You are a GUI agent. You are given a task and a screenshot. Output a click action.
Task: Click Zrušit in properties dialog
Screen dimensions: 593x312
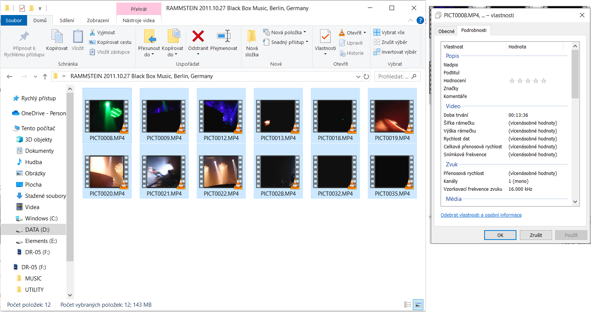(536, 235)
